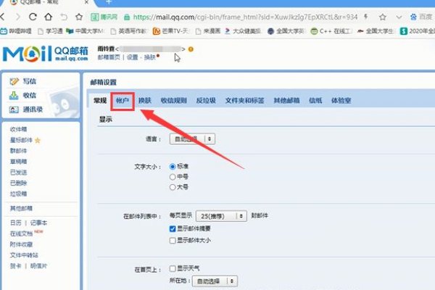Viewport: 435px width, 290px height.
Task: Click the restore closed page arrow icon
Action: [64, 17]
